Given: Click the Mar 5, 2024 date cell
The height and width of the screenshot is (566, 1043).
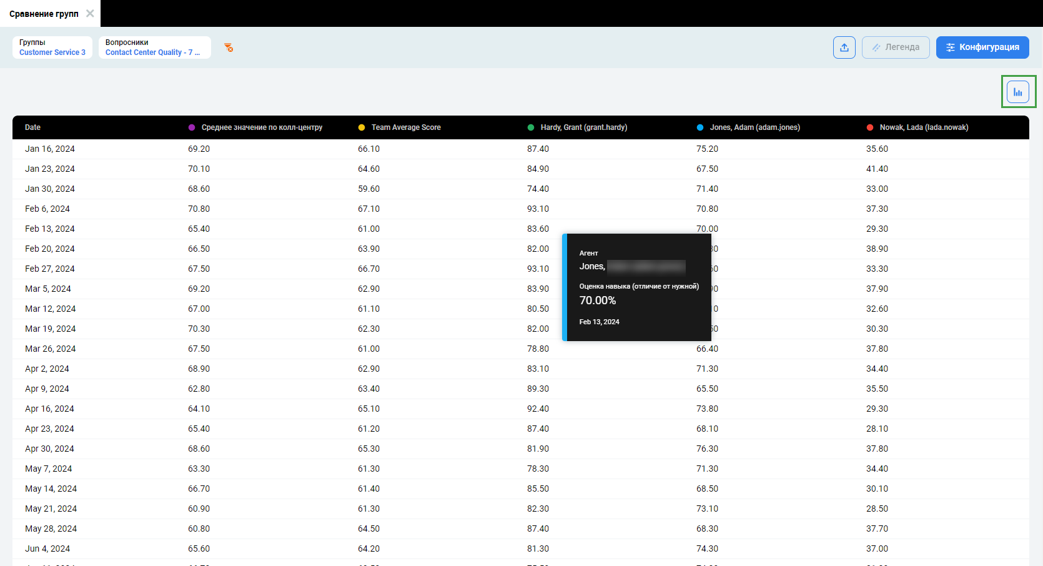Looking at the screenshot, I should pyautogui.click(x=48, y=289).
